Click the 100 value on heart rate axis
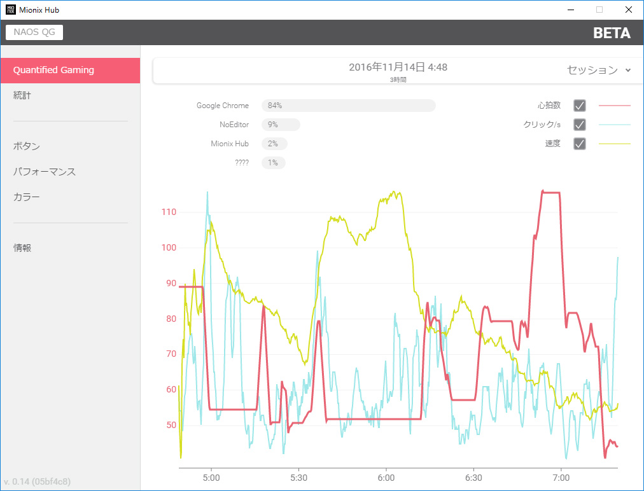This screenshot has width=644, height=491. coord(169,247)
